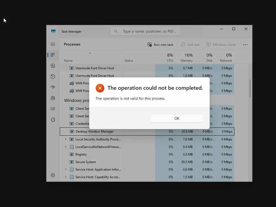Click Run new task

[160, 45]
